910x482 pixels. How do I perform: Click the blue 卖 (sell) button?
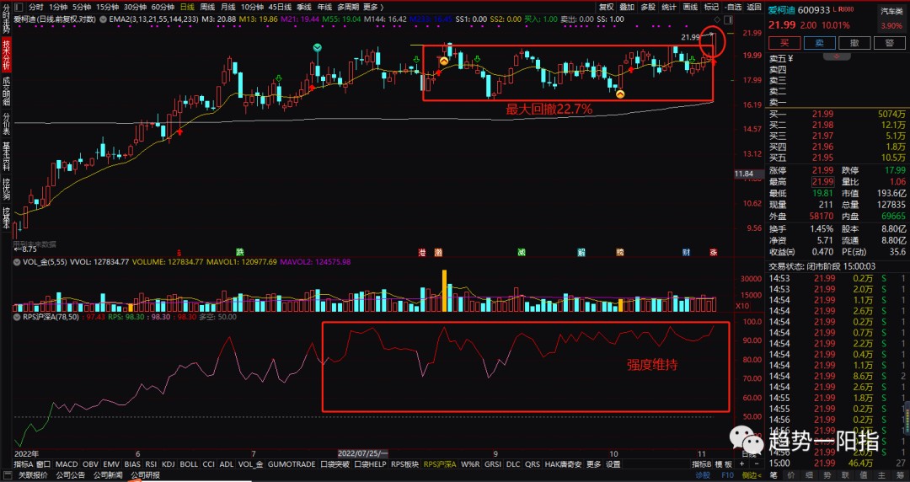[820, 42]
